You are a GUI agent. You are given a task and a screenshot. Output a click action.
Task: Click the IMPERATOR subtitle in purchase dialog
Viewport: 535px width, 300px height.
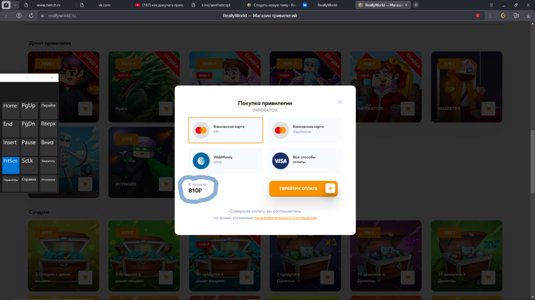[x=265, y=110]
